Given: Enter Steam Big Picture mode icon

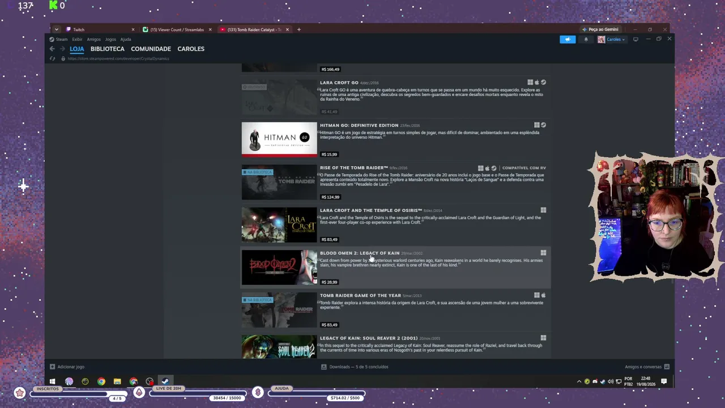Looking at the screenshot, I should coord(636,39).
